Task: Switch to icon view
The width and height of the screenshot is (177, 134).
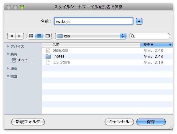Action: tap(31, 36)
